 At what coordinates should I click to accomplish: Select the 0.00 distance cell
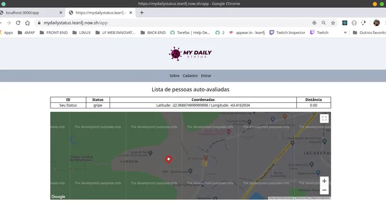(313, 106)
